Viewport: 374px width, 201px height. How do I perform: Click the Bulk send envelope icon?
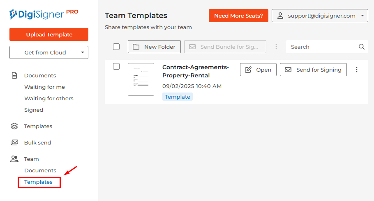pos(14,142)
